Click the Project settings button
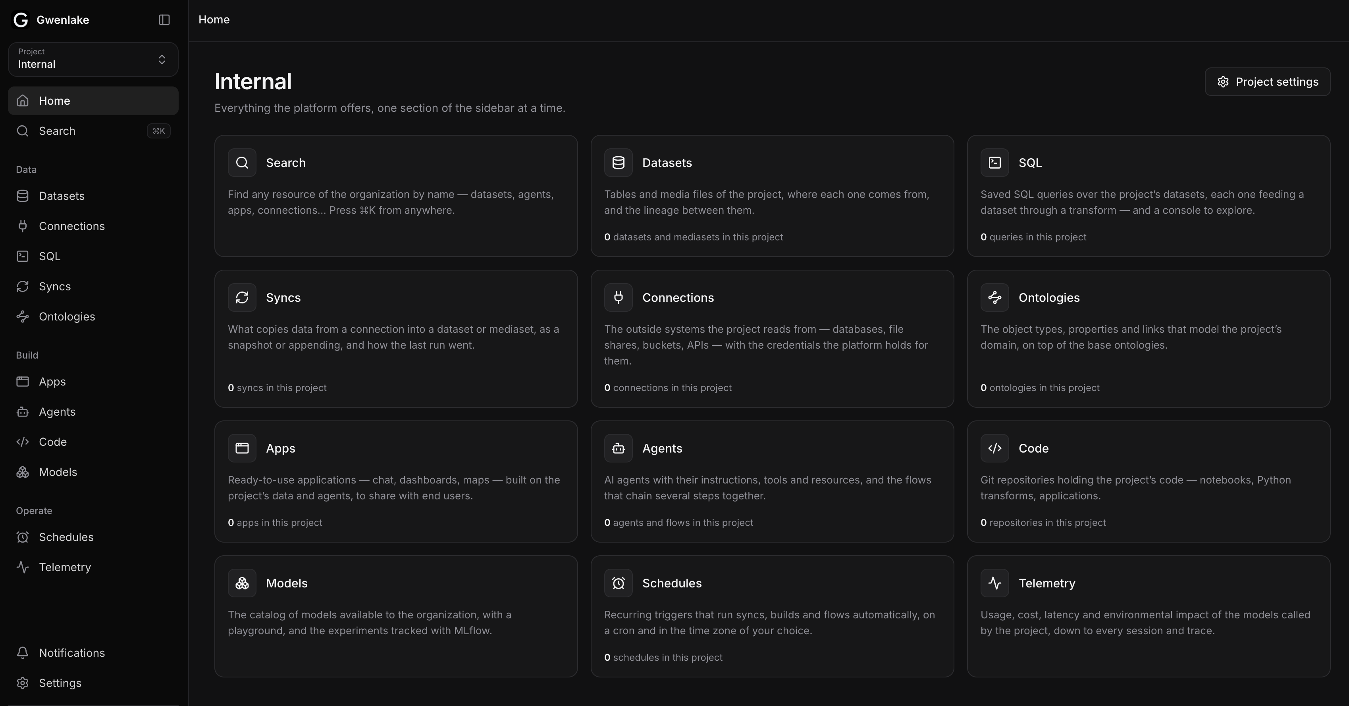 click(x=1267, y=82)
